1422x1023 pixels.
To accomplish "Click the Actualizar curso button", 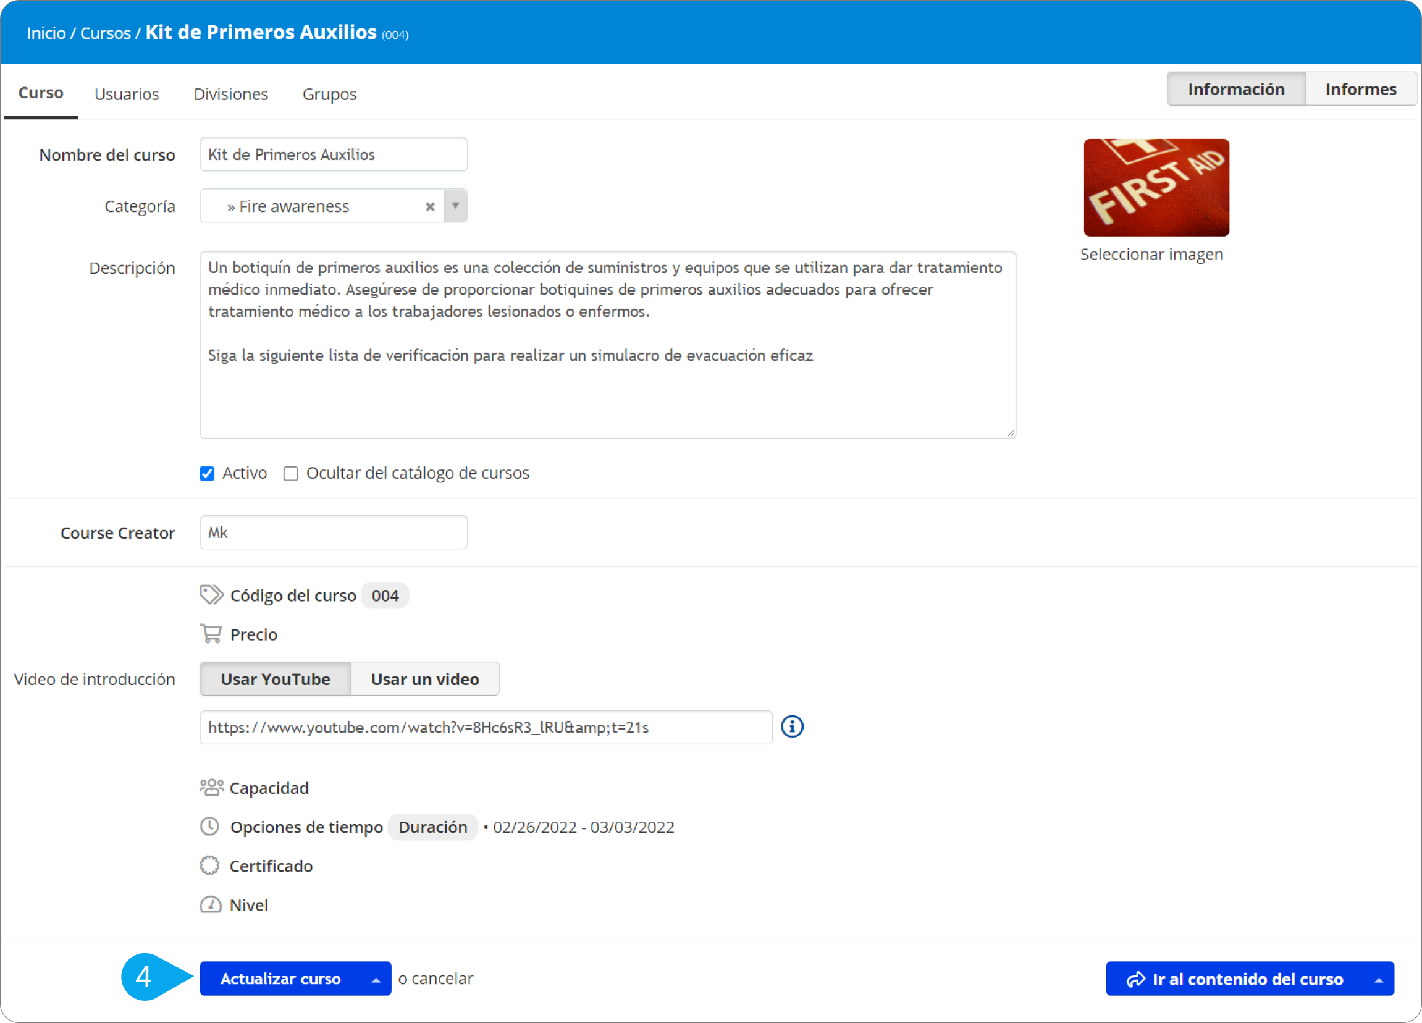I will 281,979.
